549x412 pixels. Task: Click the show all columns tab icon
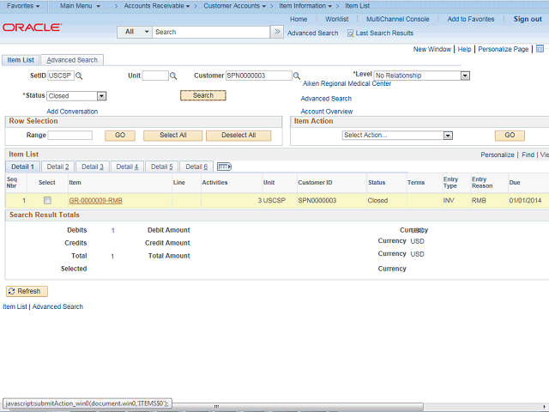click(x=224, y=167)
